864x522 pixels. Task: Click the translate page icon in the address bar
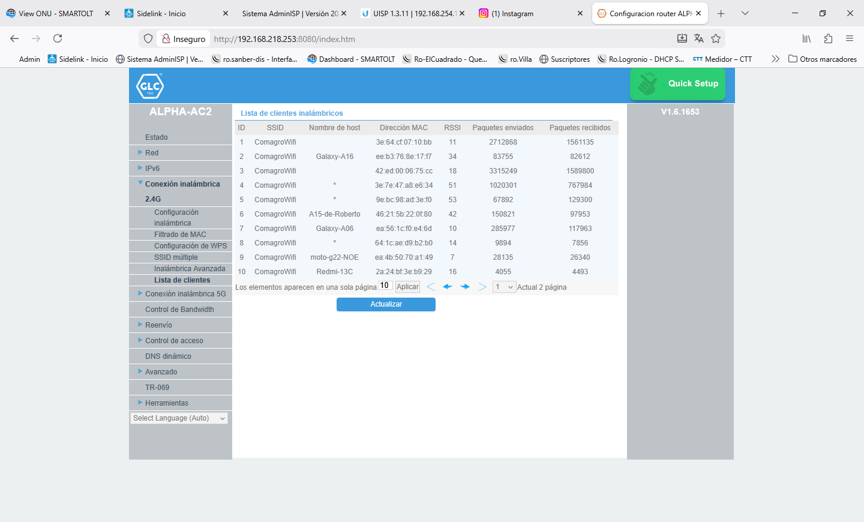pyautogui.click(x=699, y=38)
